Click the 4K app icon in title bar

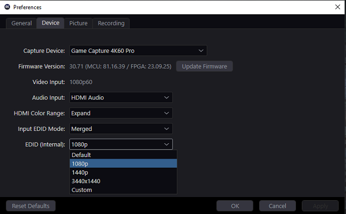(6, 7)
